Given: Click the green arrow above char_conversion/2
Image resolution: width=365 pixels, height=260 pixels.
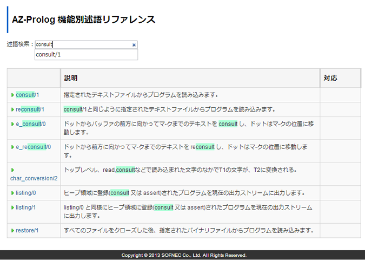Looking at the screenshot, I should [x=12, y=170].
